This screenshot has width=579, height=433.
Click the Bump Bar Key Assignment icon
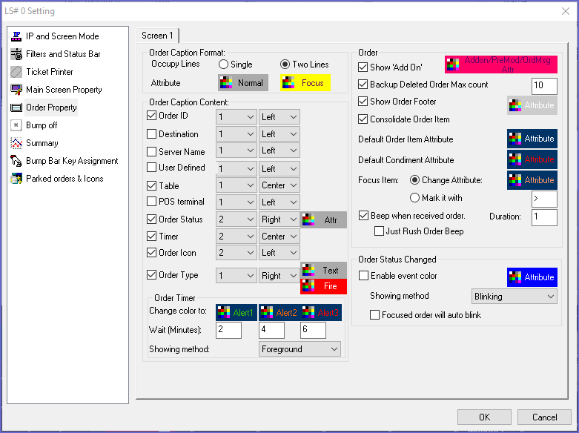(x=16, y=161)
